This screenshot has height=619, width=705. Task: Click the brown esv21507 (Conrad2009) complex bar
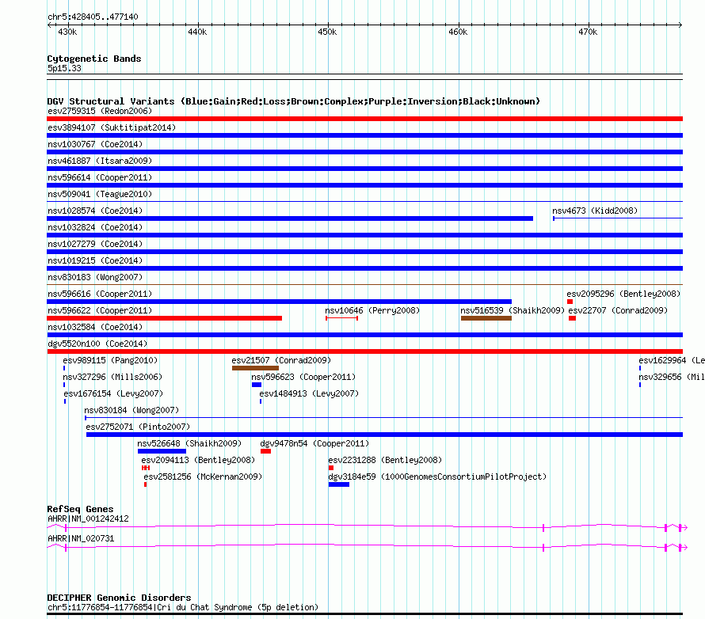click(x=255, y=368)
